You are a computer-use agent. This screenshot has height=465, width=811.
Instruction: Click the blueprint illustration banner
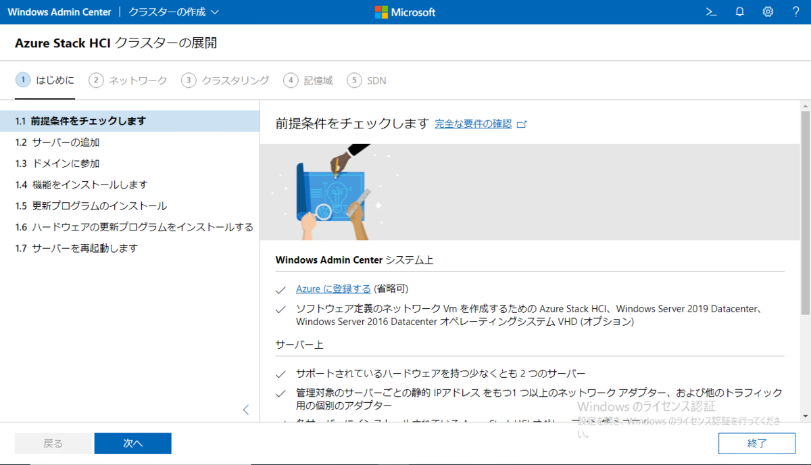530,192
